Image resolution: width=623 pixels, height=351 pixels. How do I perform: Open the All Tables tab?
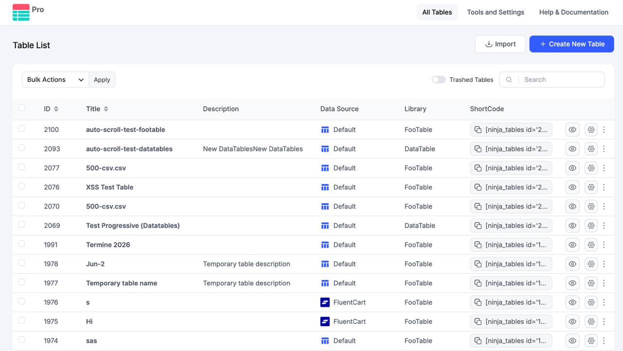(437, 12)
